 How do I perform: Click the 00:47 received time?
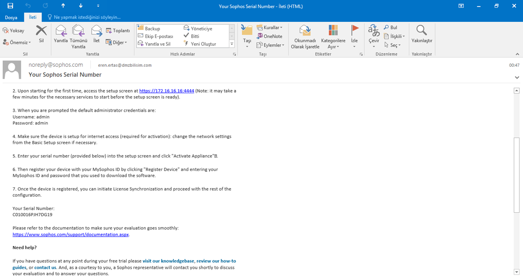point(514,65)
